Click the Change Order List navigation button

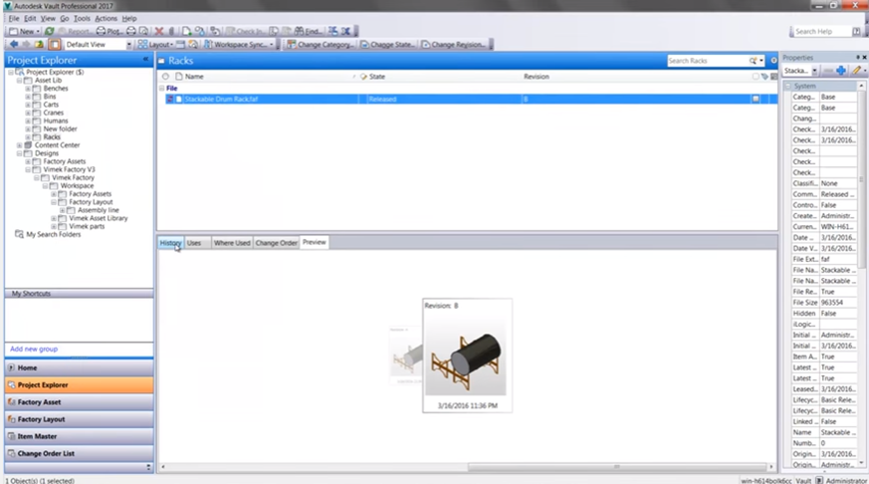click(x=80, y=453)
